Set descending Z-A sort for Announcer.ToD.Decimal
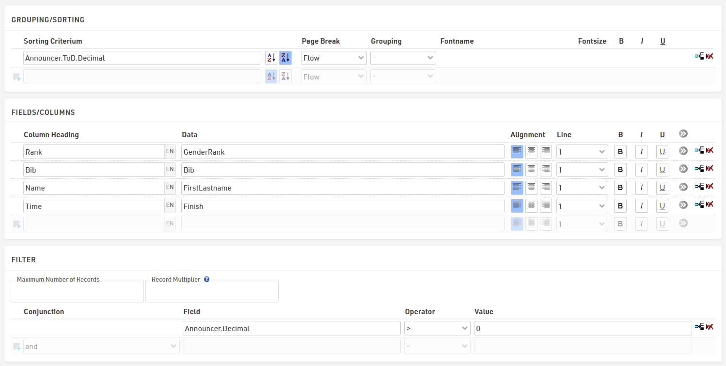Image resolution: width=726 pixels, height=366 pixels. pos(285,58)
